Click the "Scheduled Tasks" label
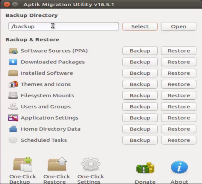 click(44, 140)
